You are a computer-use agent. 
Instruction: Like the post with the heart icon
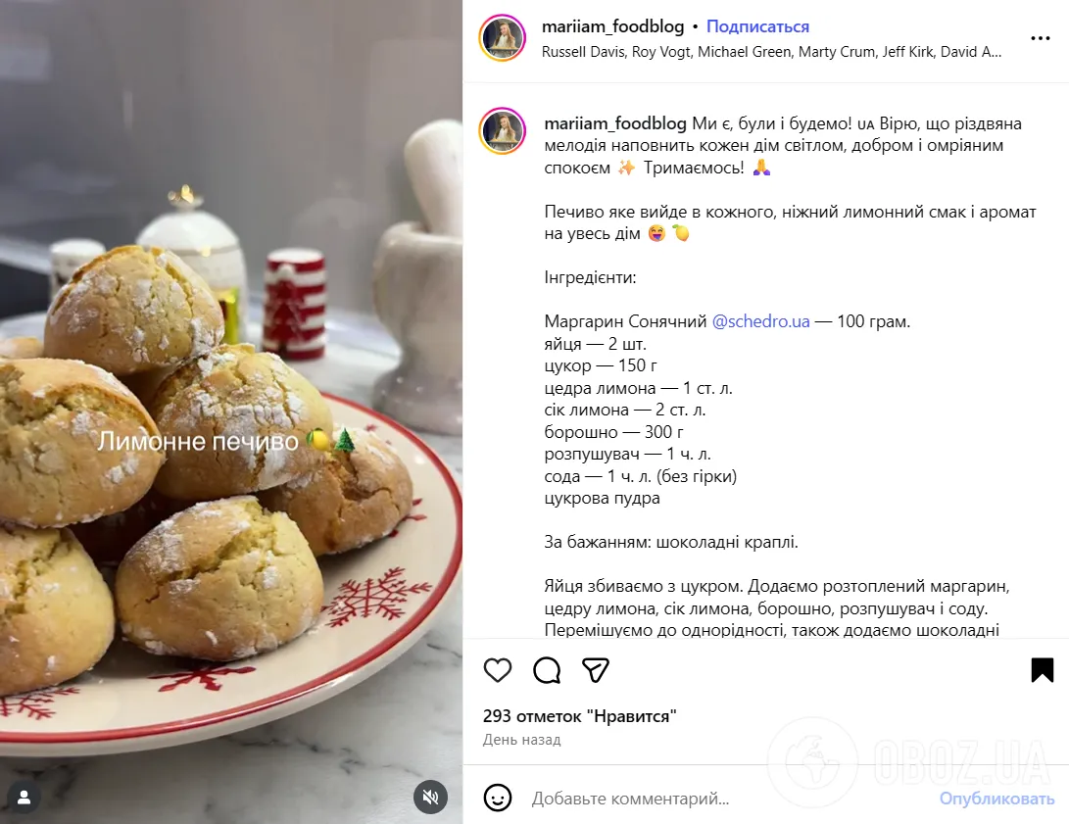coord(498,670)
